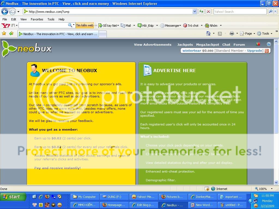The image size is (279, 209).
Task: Click the Tìm kiếm web search button
Action: pos(85,25)
